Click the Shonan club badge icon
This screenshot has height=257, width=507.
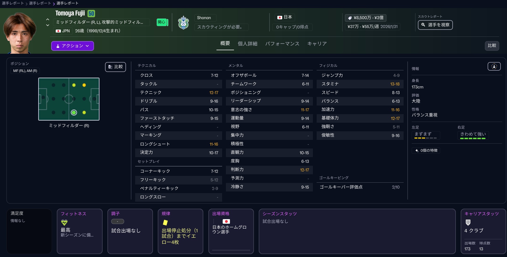click(183, 23)
